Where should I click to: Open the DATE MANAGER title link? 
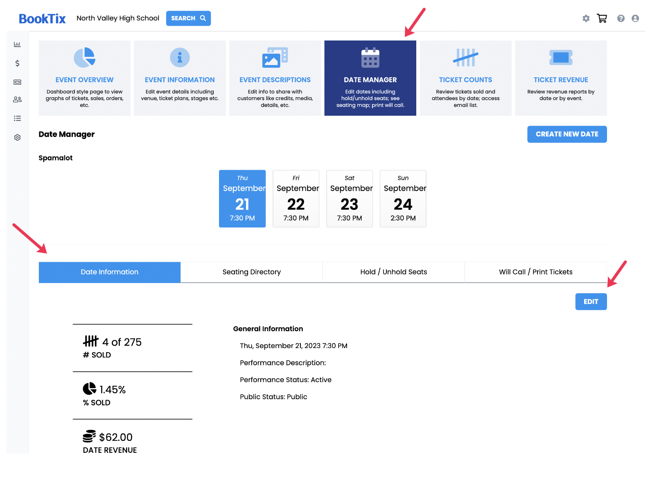click(370, 80)
